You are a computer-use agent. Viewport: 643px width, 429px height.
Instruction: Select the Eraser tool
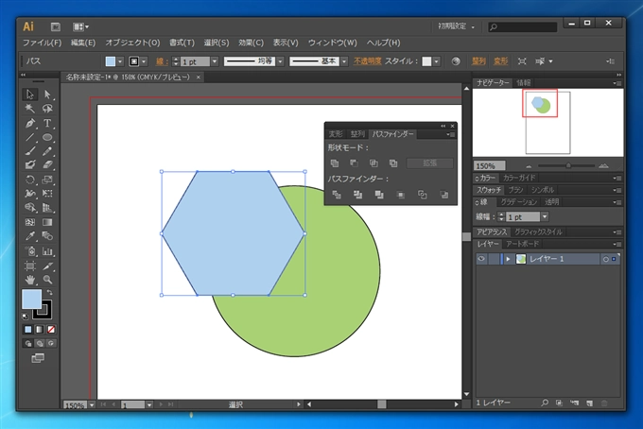pos(47,164)
